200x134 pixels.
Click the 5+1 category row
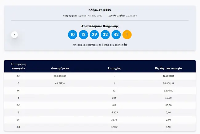point(100,76)
